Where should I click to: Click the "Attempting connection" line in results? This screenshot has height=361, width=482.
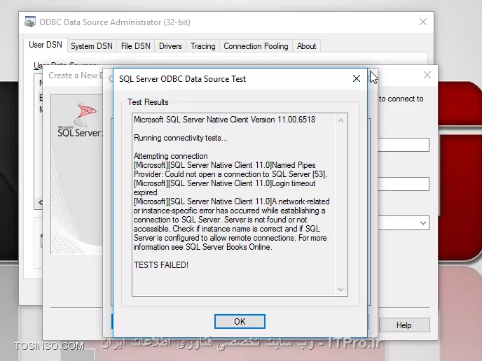171,156
